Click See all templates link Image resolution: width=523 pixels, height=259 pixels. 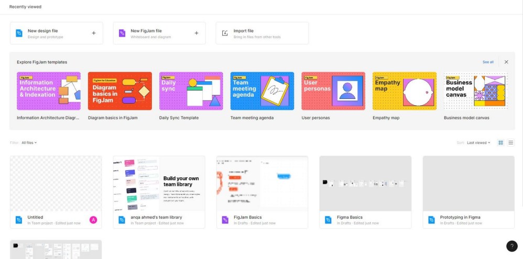(488, 62)
